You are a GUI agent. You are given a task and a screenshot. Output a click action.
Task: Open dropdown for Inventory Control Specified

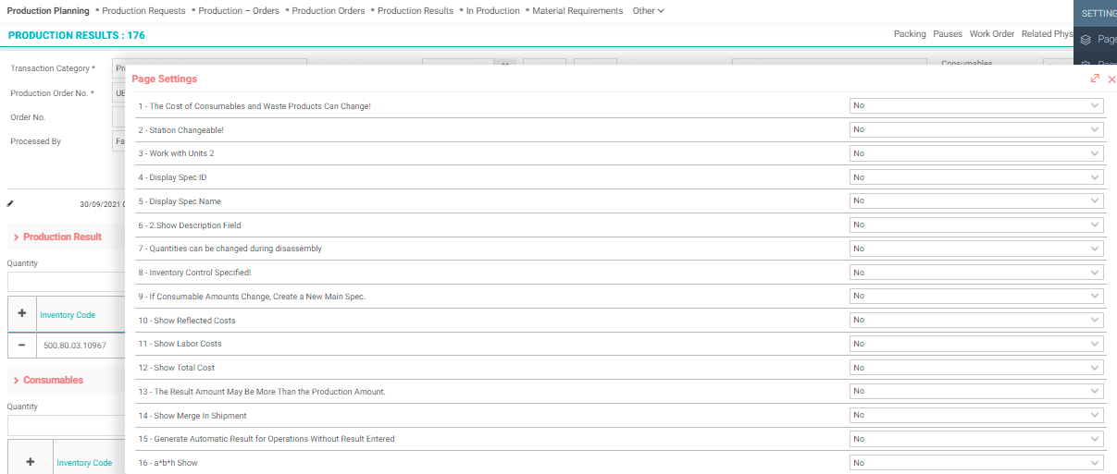(x=976, y=273)
